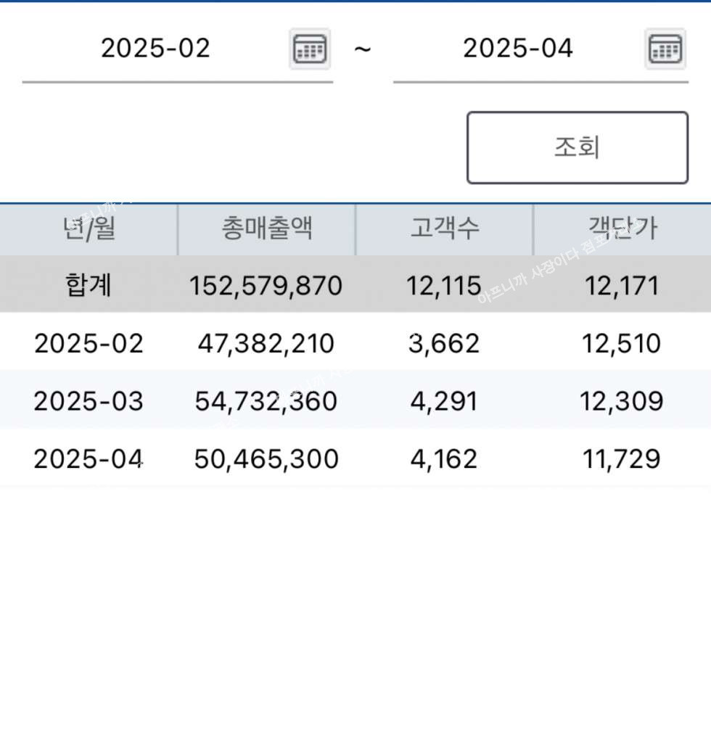Click total sales value 152,579,870
Screen dimensions: 711x737
click(266, 286)
